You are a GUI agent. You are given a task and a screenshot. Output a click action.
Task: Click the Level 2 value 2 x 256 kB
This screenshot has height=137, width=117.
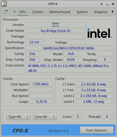[94, 96]
